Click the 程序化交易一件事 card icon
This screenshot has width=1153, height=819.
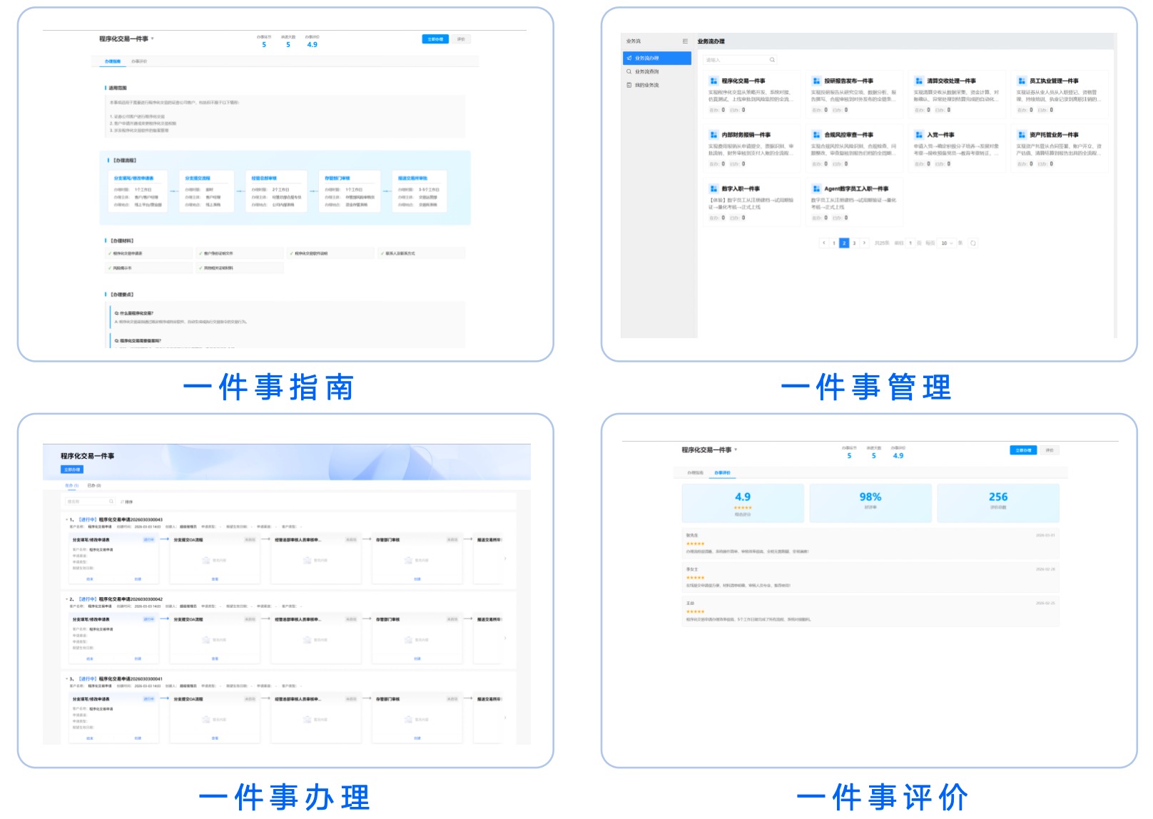(713, 81)
